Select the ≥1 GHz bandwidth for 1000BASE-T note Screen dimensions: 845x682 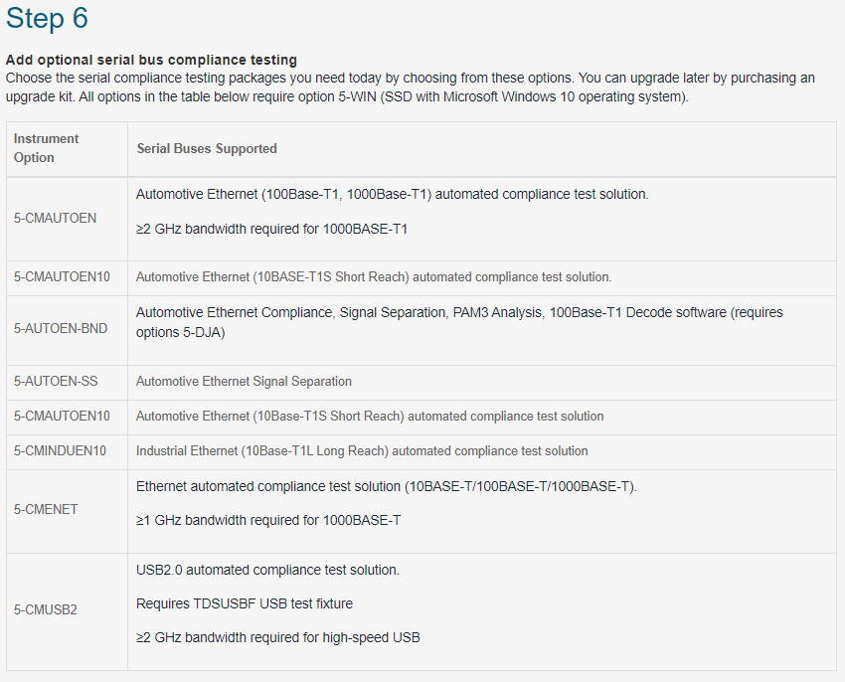(x=267, y=520)
